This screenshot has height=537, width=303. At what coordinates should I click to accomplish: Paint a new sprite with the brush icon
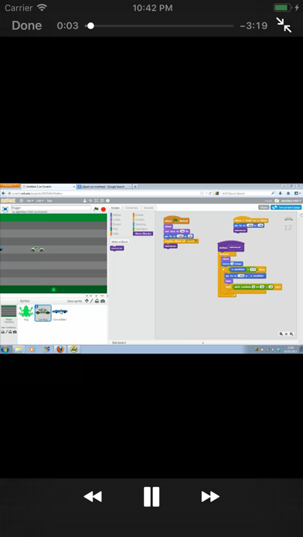click(92, 301)
